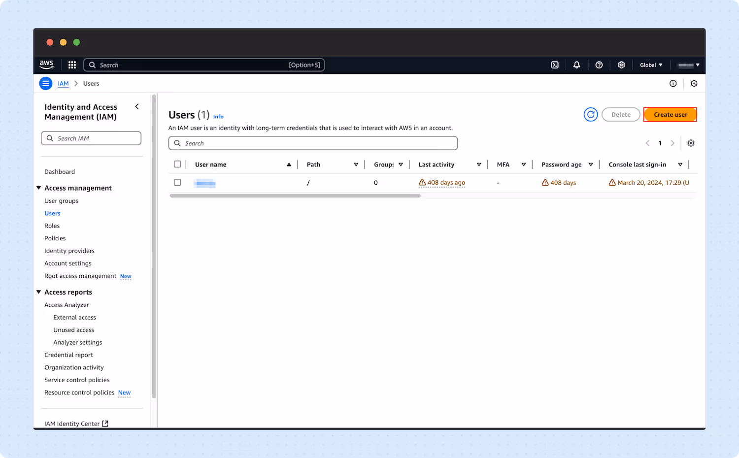
Task: Select Policies in the IAM sidebar
Action: [x=55, y=238]
